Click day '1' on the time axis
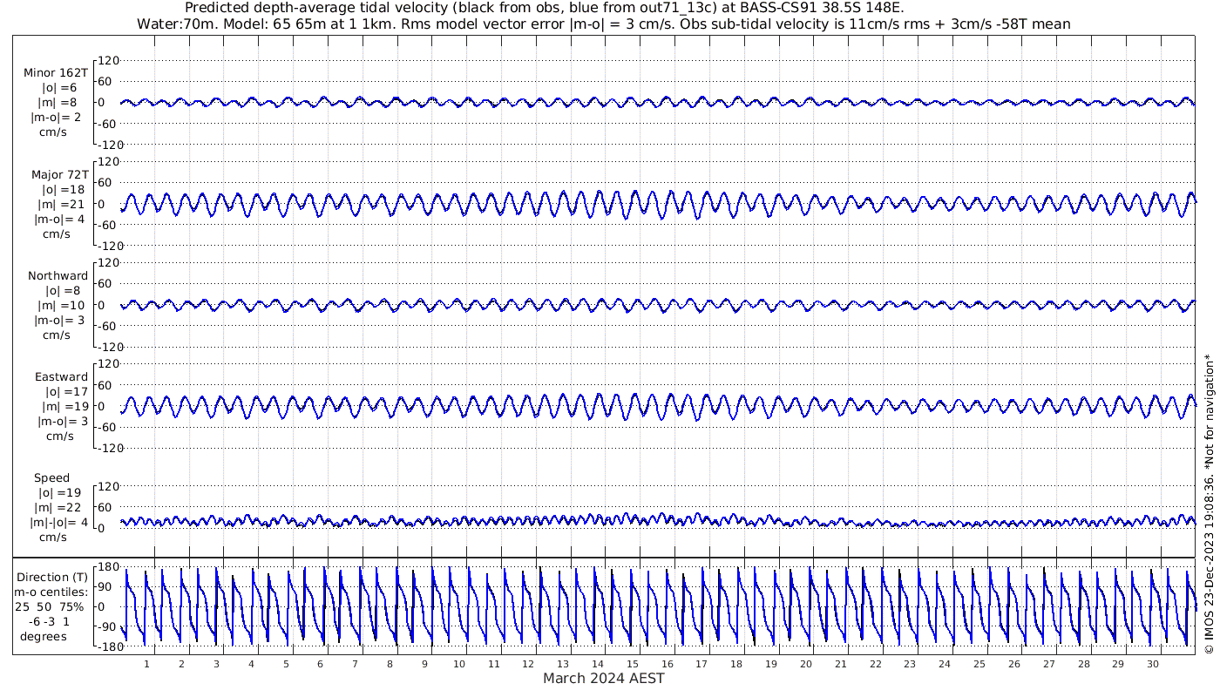The image size is (1220, 697). click(x=147, y=664)
